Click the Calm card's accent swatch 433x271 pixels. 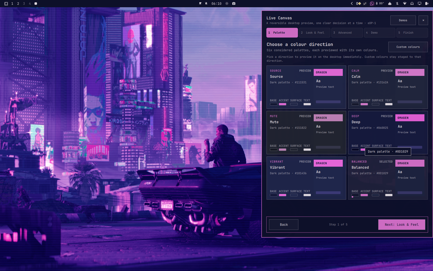pyautogui.click(x=364, y=104)
